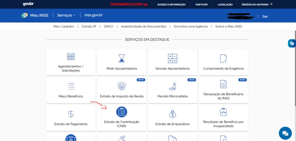
Task: Click the Pensão Microcefalia label
Action: (173, 96)
